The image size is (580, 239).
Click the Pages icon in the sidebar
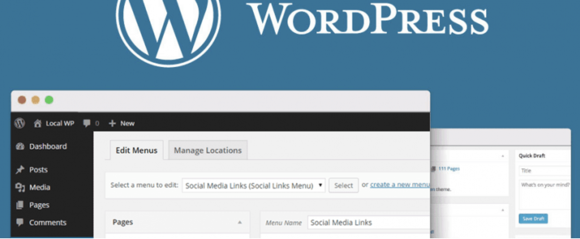tap(20, 205)
